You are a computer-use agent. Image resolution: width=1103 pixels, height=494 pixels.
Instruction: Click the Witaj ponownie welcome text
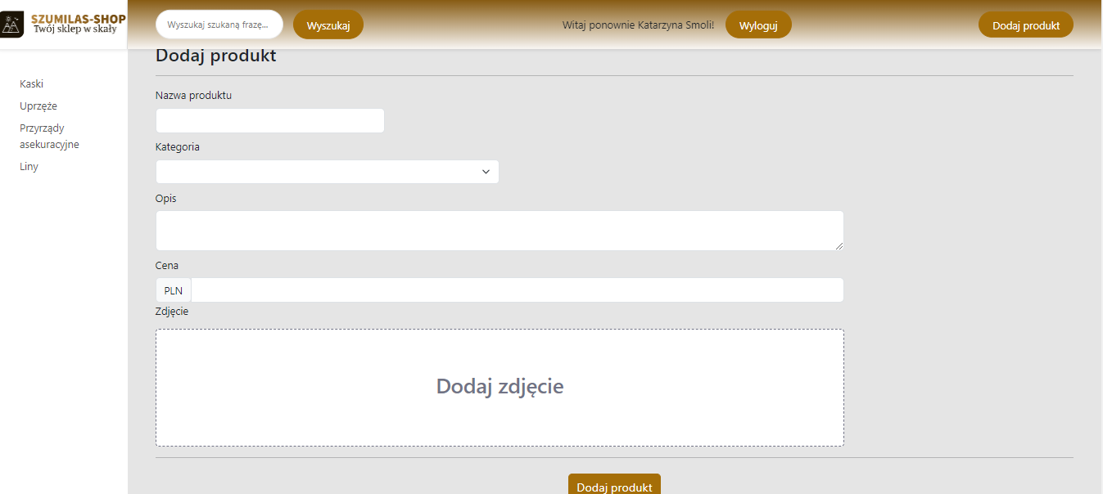click(x=638, y=25)
